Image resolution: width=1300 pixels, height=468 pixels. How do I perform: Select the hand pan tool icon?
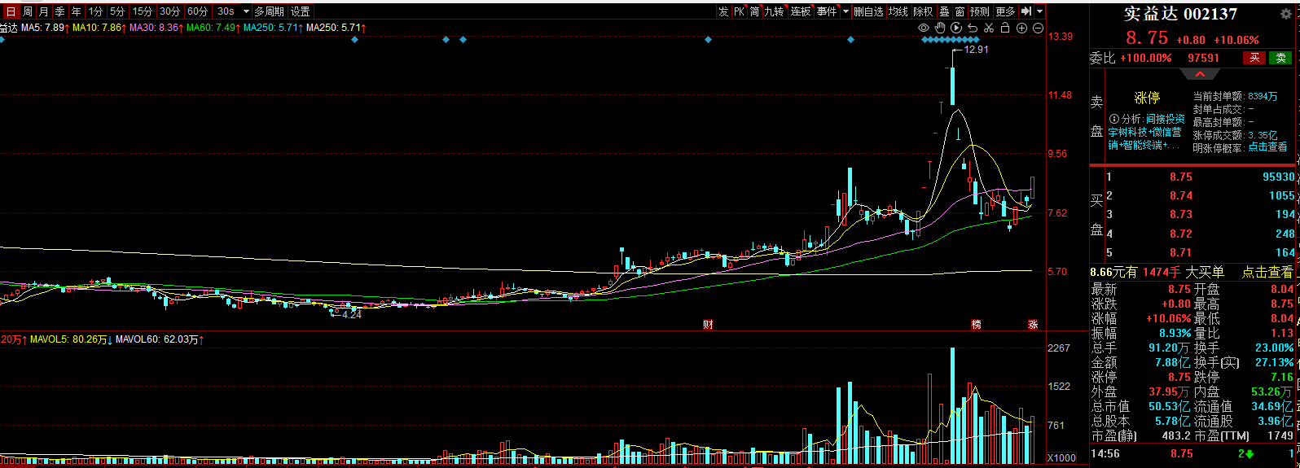(x=940, y=28)
